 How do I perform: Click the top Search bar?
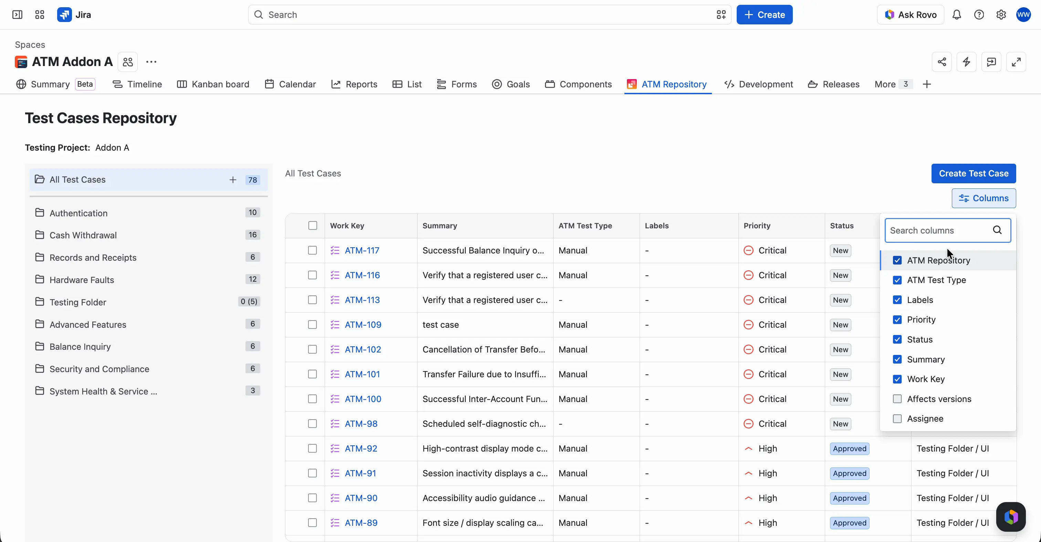[490, 15]
